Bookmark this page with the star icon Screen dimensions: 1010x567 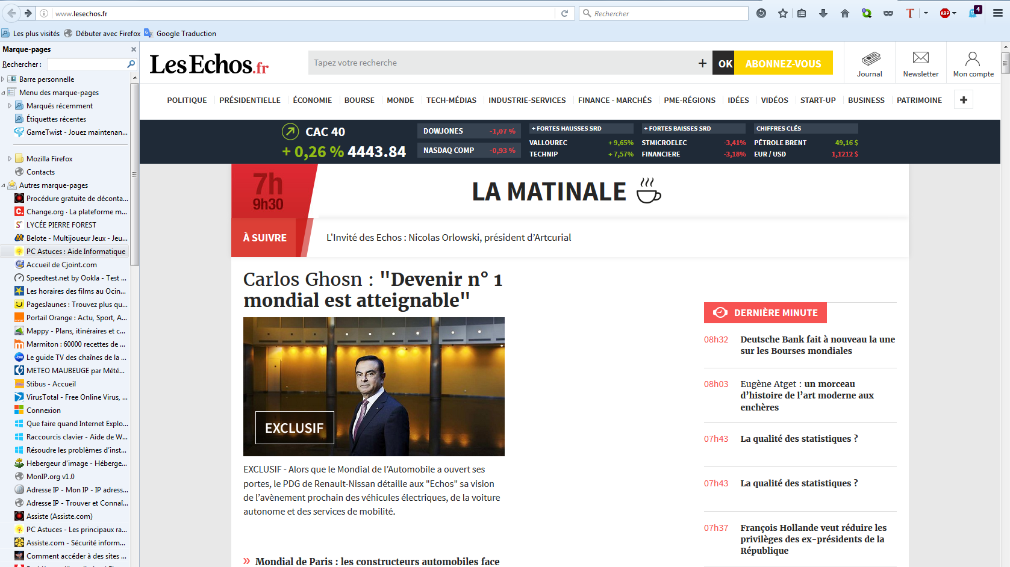pos(782,13)
